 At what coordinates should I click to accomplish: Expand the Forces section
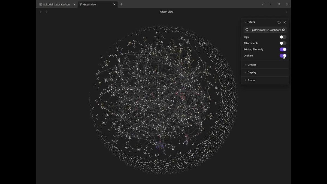tap(251, 80)
